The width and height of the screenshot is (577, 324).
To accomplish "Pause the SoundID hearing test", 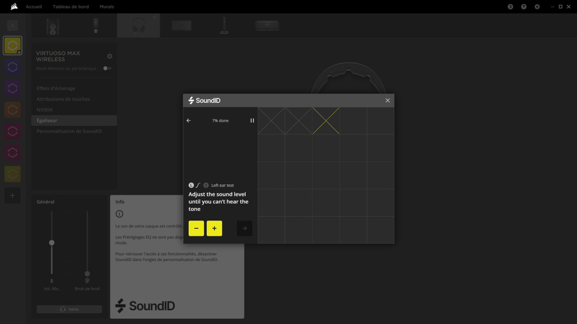I will point(252,120).
